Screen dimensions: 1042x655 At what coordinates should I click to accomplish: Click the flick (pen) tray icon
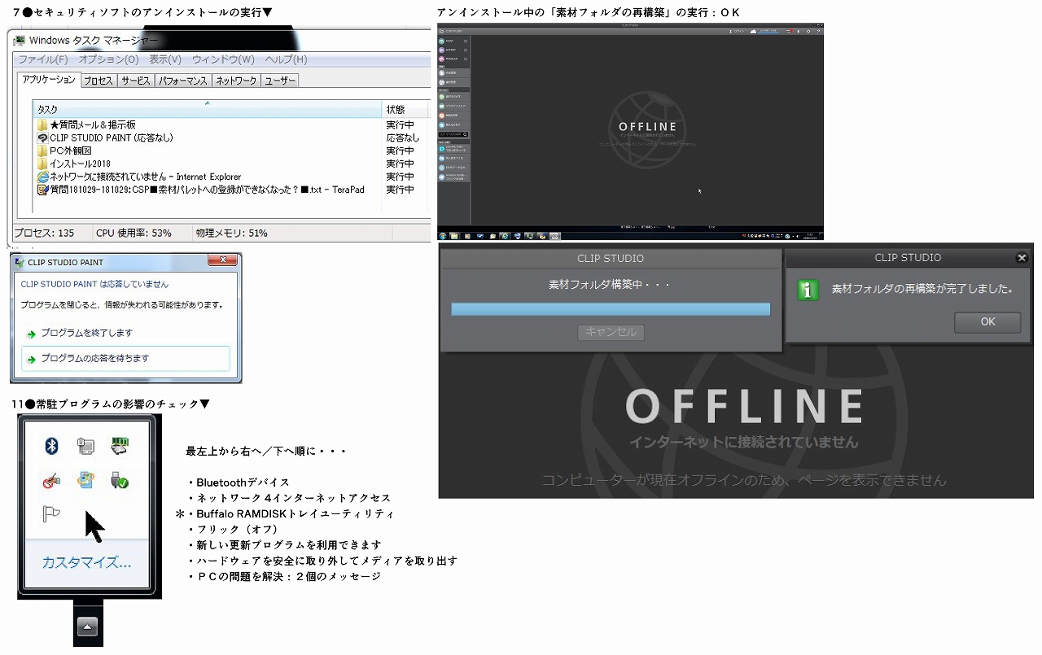[52, 481]
